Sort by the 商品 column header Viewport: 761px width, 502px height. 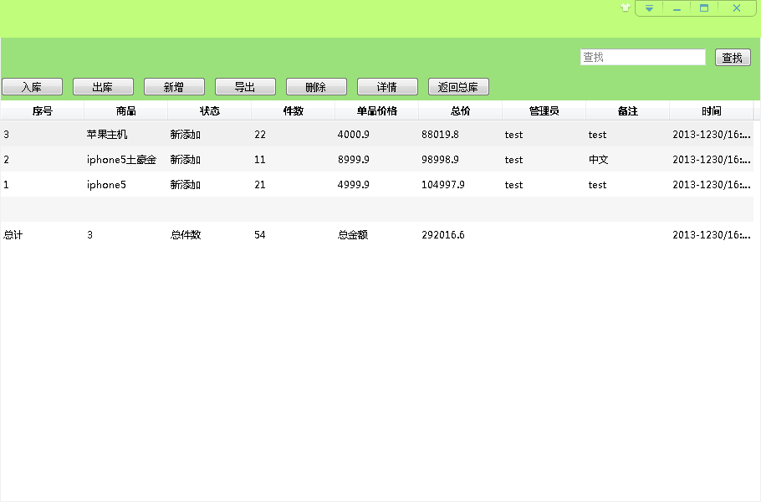click(x=125, y=111)
